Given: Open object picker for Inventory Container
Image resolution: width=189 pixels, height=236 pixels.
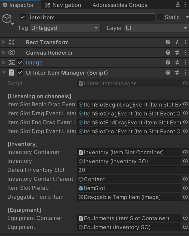Looking at the screenshot, I should [185, 152].
